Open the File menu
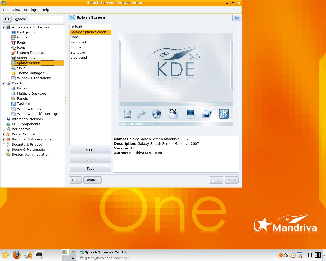 (6, 10)
